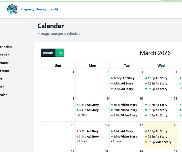Click the March 2026 title
The image size is (182, 152).
click(155, 53)
